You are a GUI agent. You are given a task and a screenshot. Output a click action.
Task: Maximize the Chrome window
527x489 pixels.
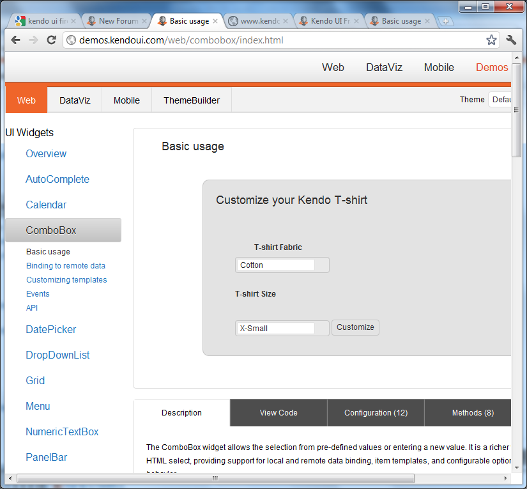485,6
